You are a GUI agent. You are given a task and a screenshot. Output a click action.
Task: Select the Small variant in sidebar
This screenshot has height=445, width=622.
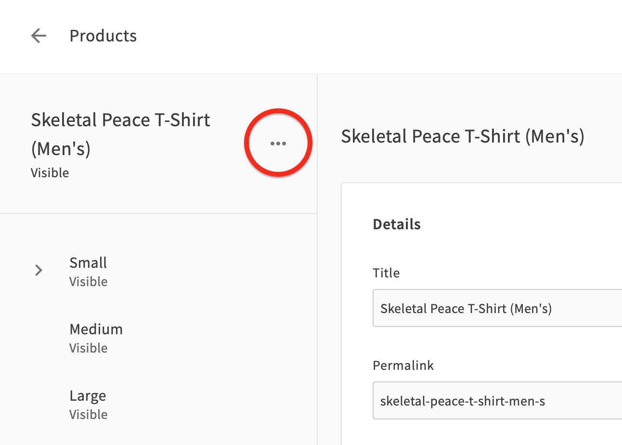click(158, 272)
